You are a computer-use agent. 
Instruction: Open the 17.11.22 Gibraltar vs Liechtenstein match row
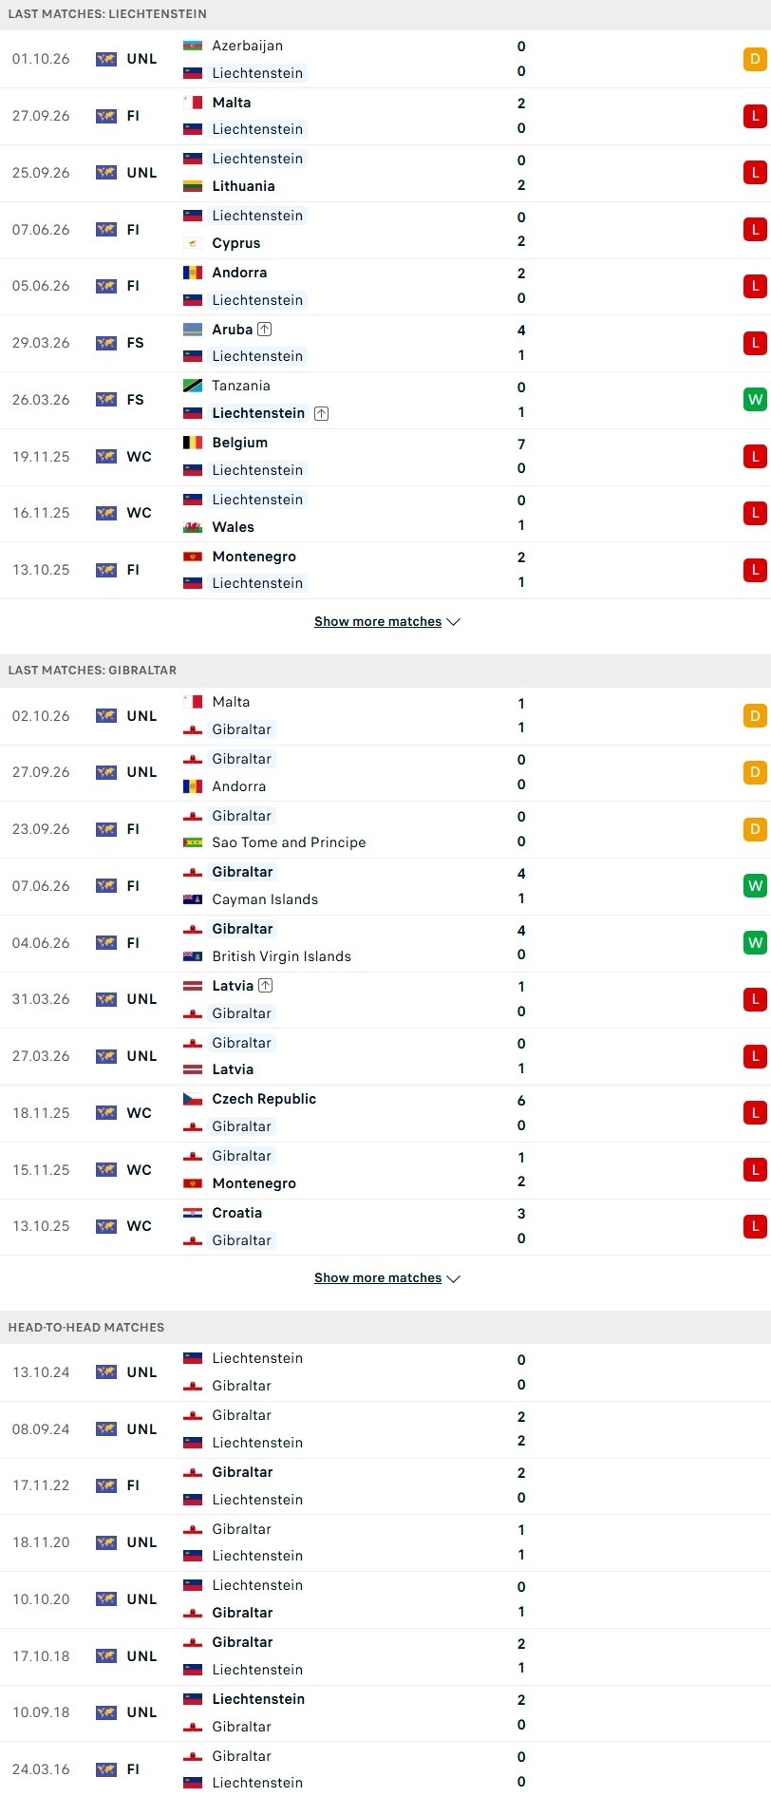(x=385, y=1486)
